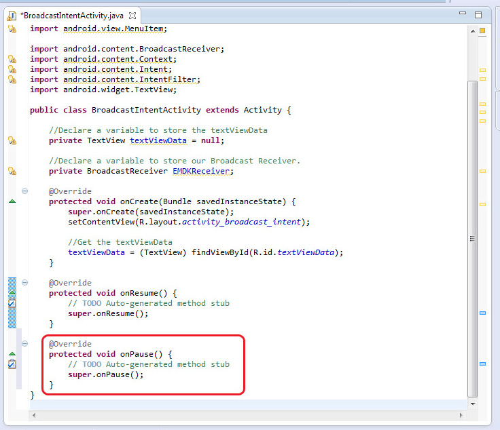Click the horizontal scrollbar at editor bottom
Image resolution: width=500 pixels, height=430 pixels.
[x=245, y=413]
